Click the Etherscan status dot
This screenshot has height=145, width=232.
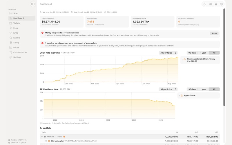[9, 143]
